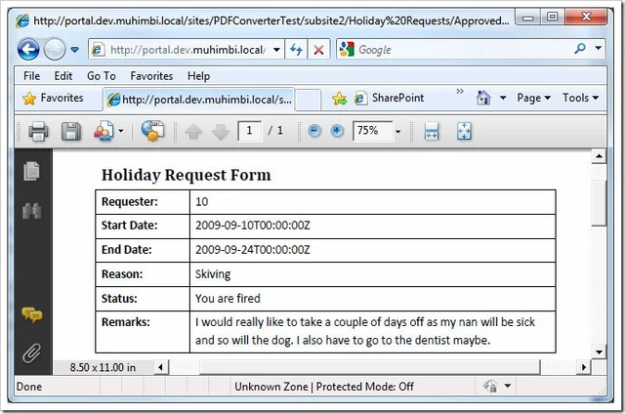Go back with the blue Back arrow
The height and width of the screenshot is (414, 625).
point(28,50)
